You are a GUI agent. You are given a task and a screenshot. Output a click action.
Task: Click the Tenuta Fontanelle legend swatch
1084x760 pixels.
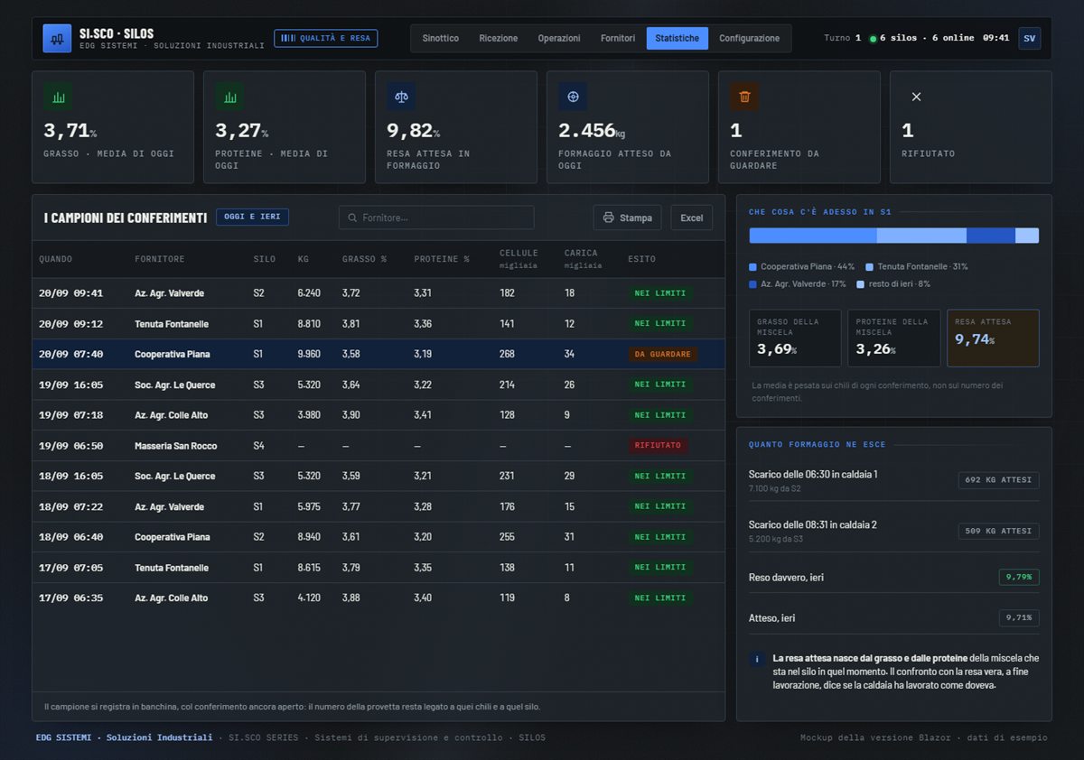tap(870, 267)
